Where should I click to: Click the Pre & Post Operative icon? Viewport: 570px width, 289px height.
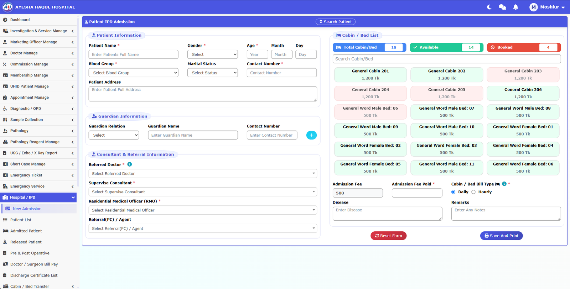coord(5,253)
